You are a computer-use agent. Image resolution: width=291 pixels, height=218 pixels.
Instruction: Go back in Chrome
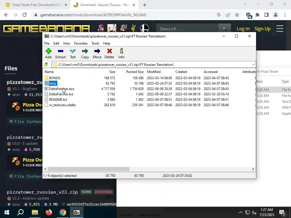(6, 15)
